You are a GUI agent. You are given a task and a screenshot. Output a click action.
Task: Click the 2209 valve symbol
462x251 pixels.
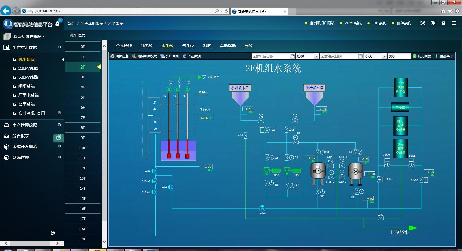pyautogui.click(x=381, y=218)
